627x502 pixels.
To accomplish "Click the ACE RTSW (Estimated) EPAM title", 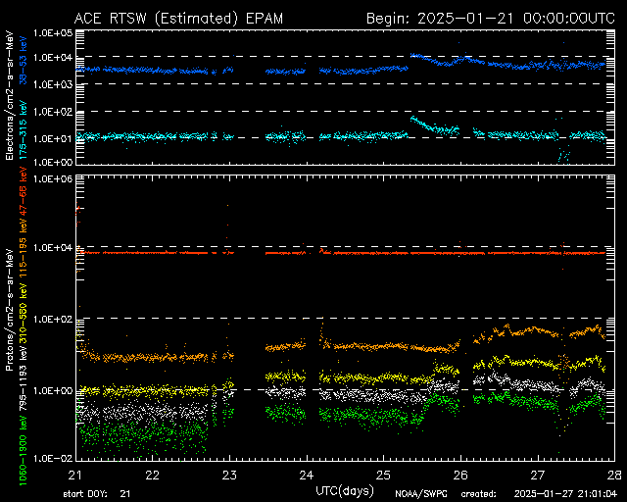I will click(x=178, y=19).
